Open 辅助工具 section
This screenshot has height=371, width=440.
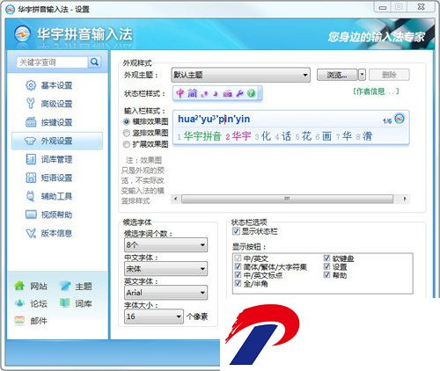click(x=56, y=196)
